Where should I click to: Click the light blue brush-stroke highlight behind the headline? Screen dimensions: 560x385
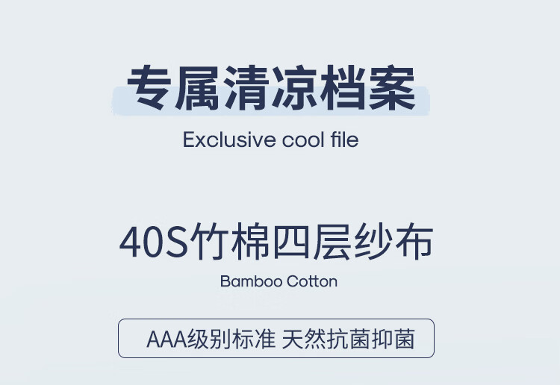coord(271,101)
